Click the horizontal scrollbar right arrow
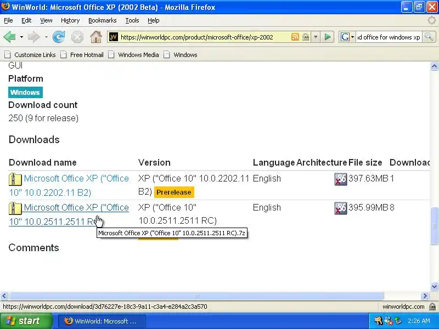439x329 pixels. click(x=425, y=296)
